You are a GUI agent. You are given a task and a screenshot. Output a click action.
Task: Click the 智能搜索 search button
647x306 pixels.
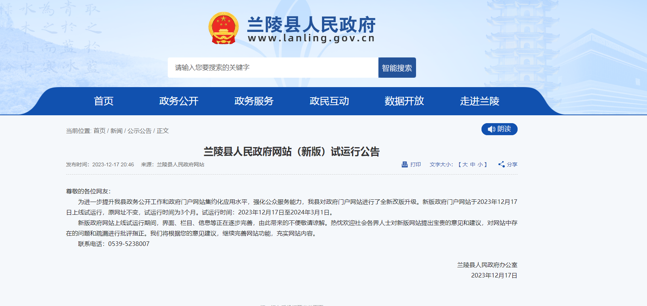[397, 68]
